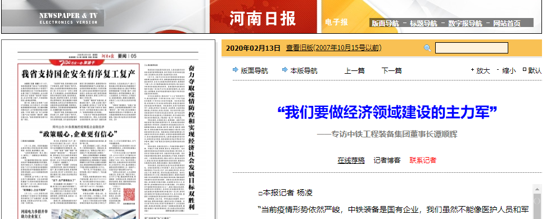Click newspaper headline 我省支持国企安全有序复工复产
The width and height of the screenshot is (560, 219).
[79, 74]
